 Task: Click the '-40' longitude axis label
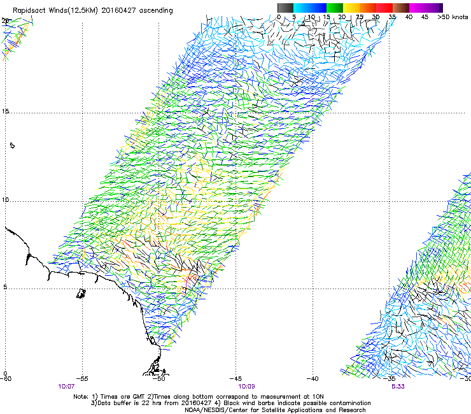(313, 378)
